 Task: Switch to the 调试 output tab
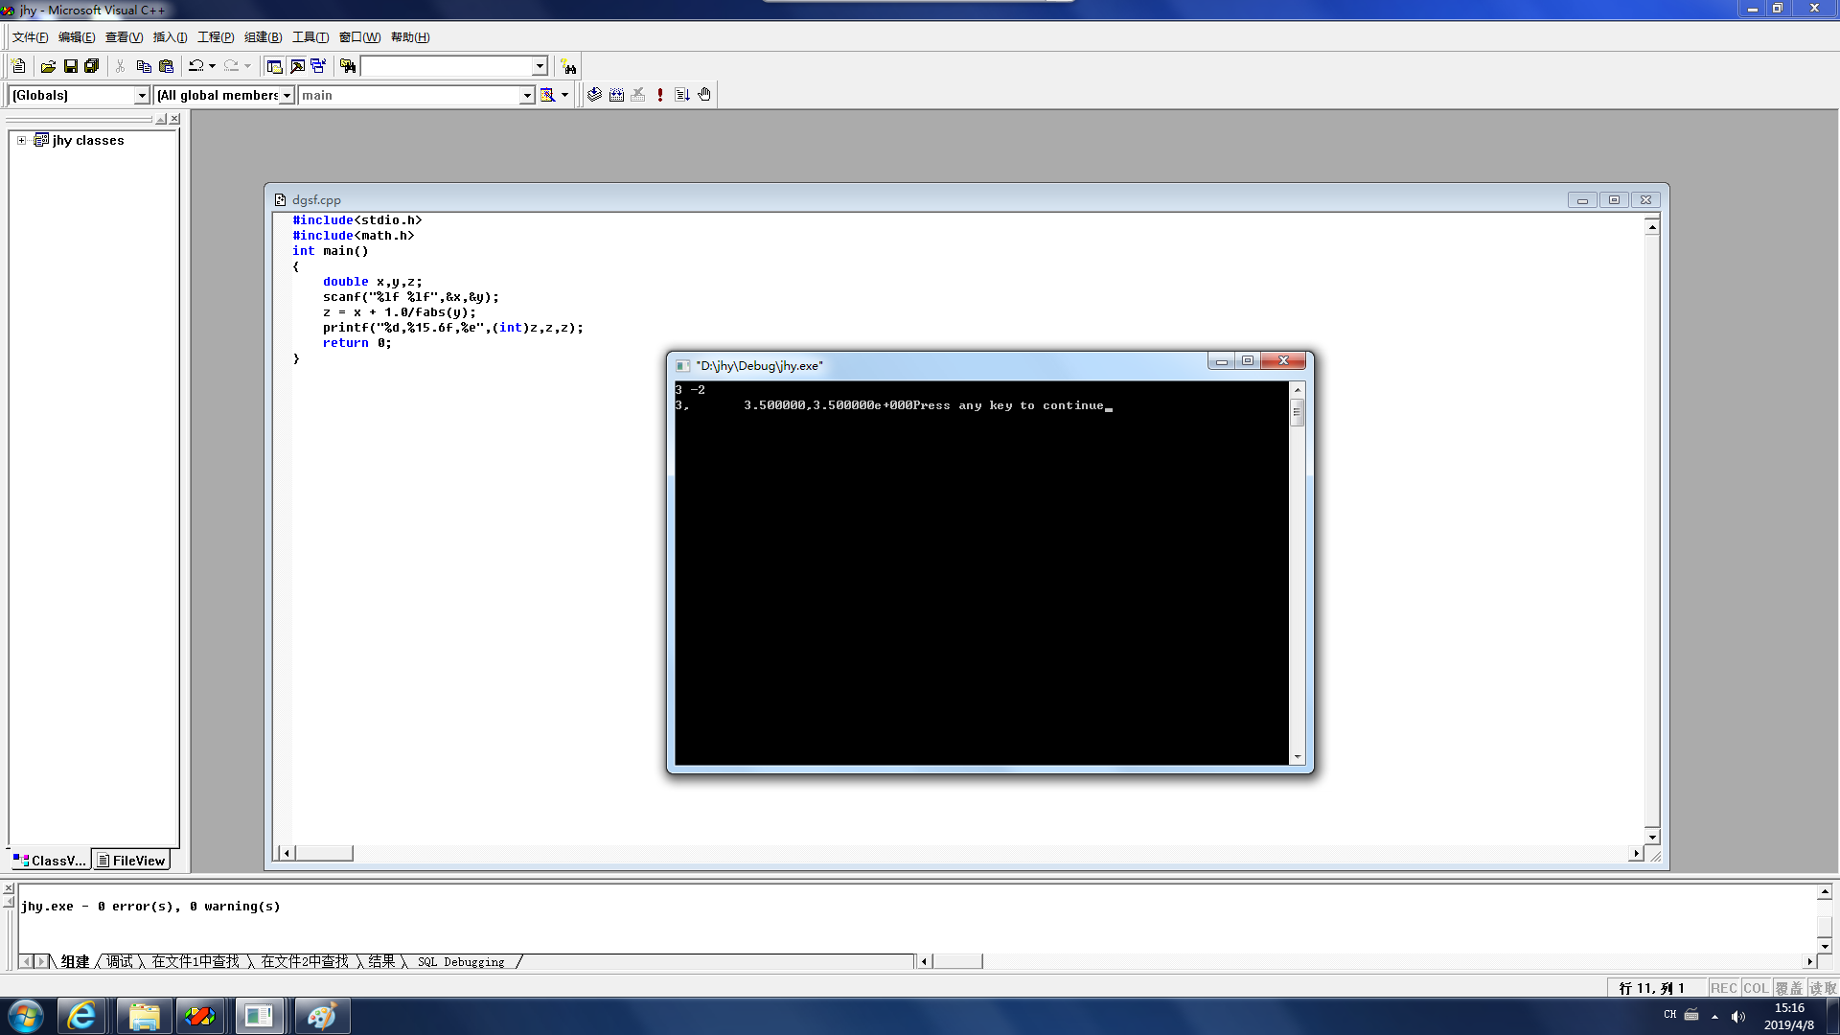click(x=120, y=961)
